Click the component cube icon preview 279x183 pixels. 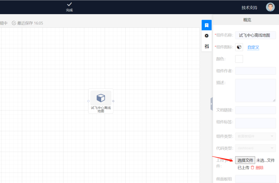pyautogui.click(x=239, y=47)
